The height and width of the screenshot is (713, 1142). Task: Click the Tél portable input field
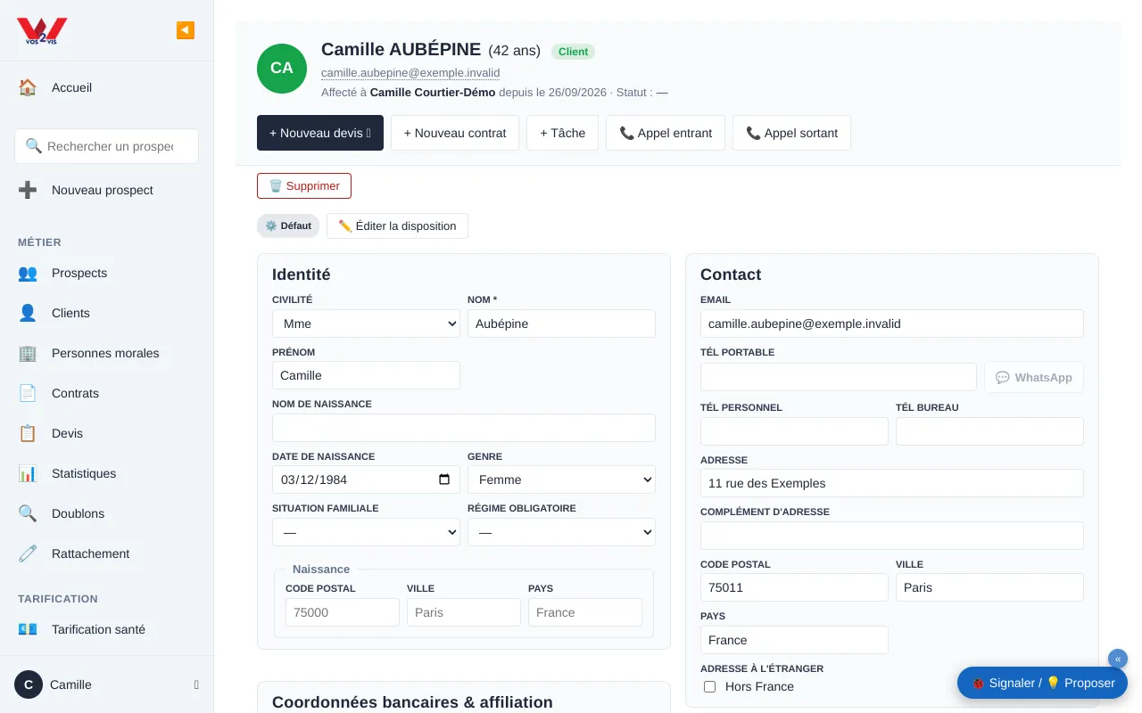(x=839, y=377)
